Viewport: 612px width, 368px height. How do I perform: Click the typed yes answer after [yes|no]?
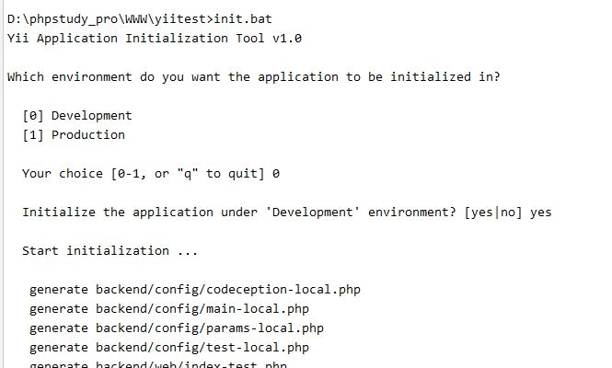click(541, 213)
